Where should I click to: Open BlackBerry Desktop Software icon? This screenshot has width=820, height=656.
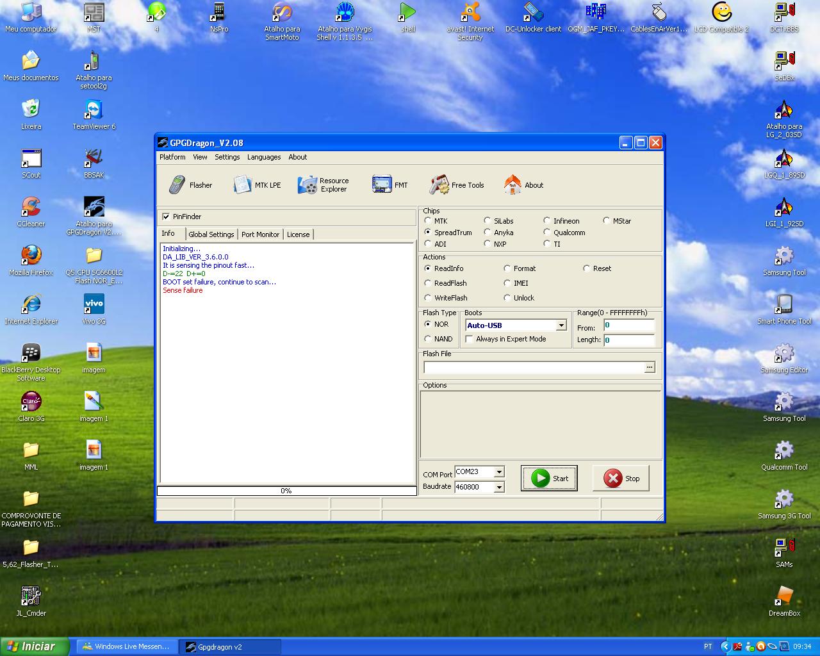pyautogui.click(x=31, y=362)
